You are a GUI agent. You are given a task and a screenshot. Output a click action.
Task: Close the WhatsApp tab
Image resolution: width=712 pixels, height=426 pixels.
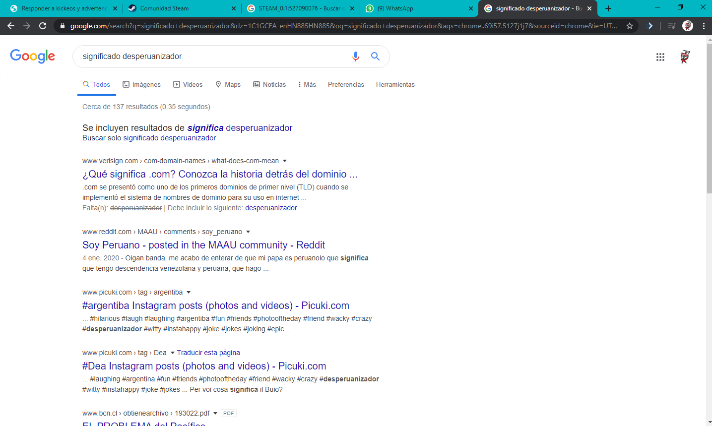click(x=470, y=8)
